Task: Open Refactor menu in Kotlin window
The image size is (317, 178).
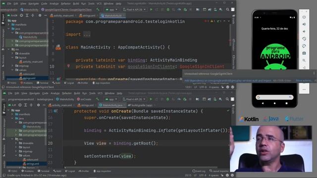Action: pos(66,3)
